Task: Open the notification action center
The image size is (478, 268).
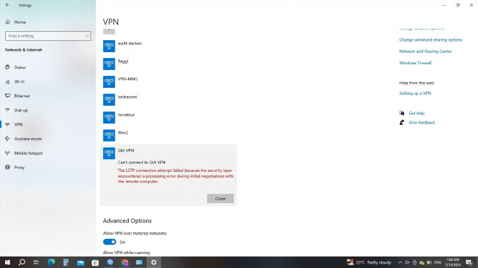Action: (469, 262)
